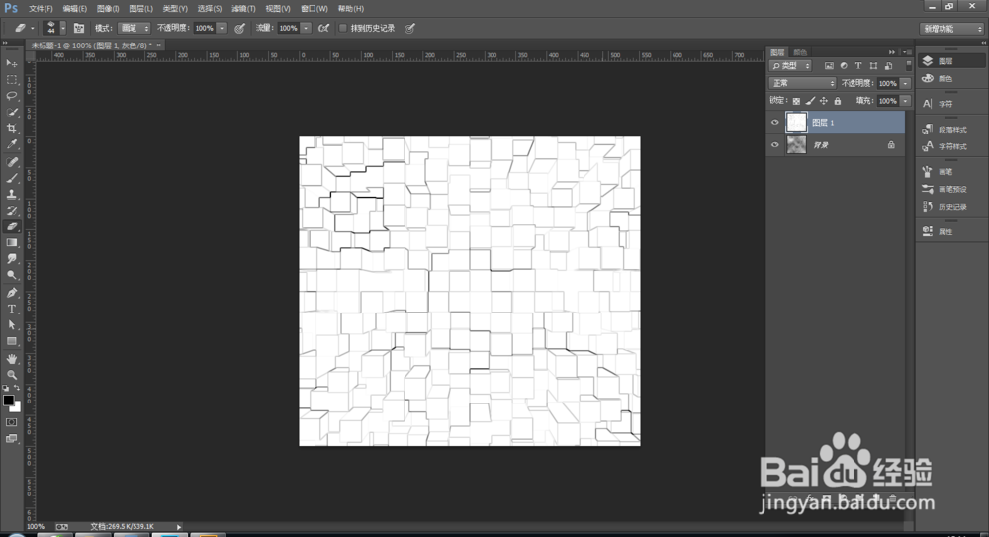The width and height of the screenshot is (989, 537).
Task: Open layers panel flyout menu
Action: pos(906,52)
